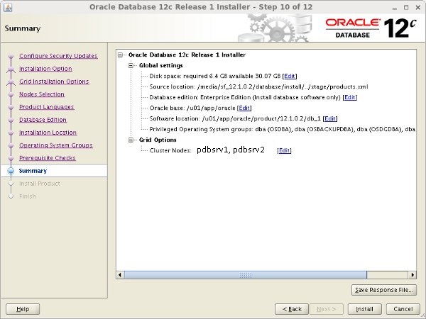This screenshot has width=426, height=319.
Task: Go to Grid Installation Options step
Action: (54, 82)
